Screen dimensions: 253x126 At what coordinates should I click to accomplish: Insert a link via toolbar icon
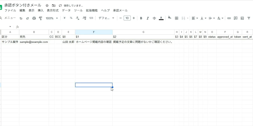(x=229, y=18)
